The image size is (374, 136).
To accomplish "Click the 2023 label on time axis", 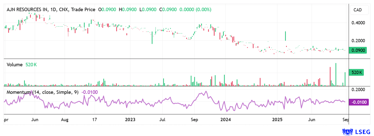I will point(130,120).
